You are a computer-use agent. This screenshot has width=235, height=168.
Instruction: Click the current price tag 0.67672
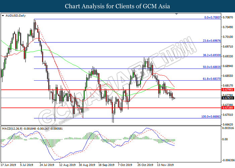[x=228, y=98]
